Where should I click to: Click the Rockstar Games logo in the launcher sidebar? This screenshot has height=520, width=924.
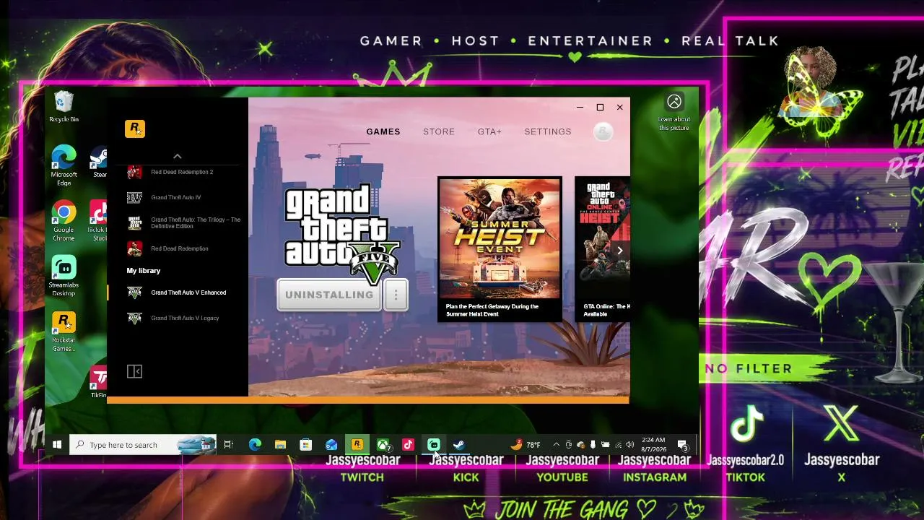click(x=135, y=129)
